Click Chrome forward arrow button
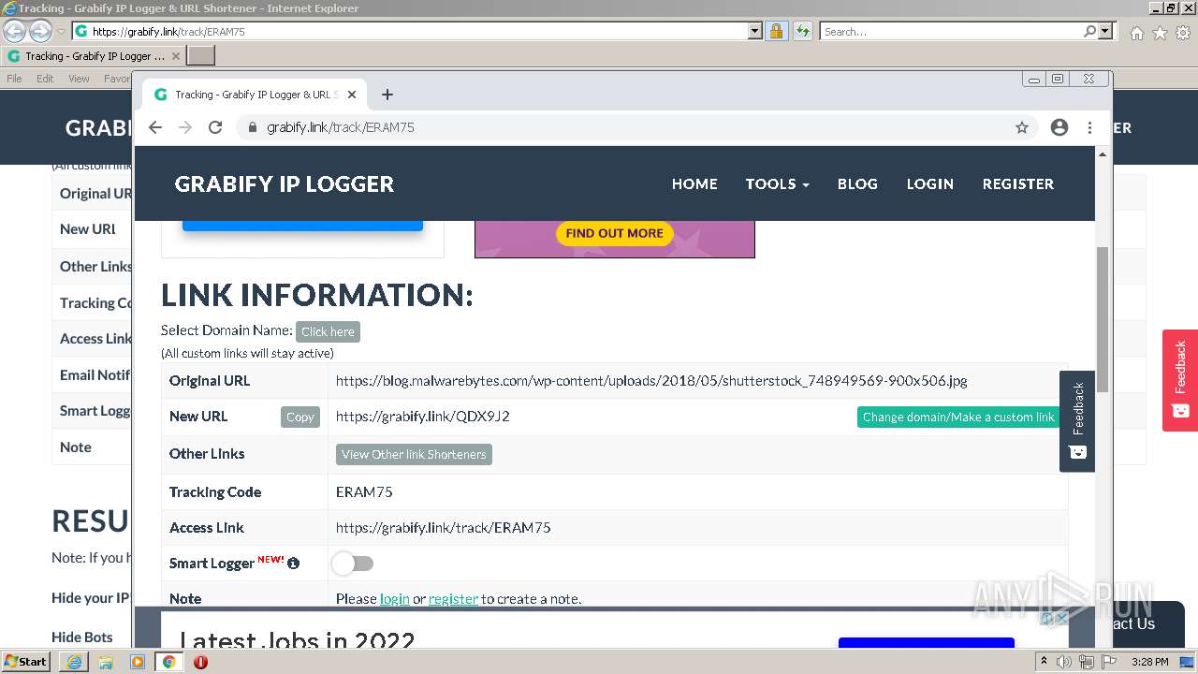The width and height of the screenshot is (1198, 674). [x=185, y=127]
